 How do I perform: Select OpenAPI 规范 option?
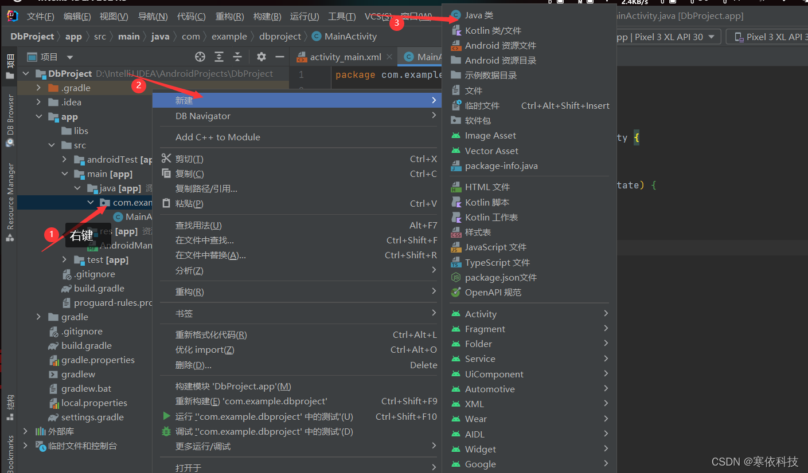pyautogui.click(x=528, y=292)
